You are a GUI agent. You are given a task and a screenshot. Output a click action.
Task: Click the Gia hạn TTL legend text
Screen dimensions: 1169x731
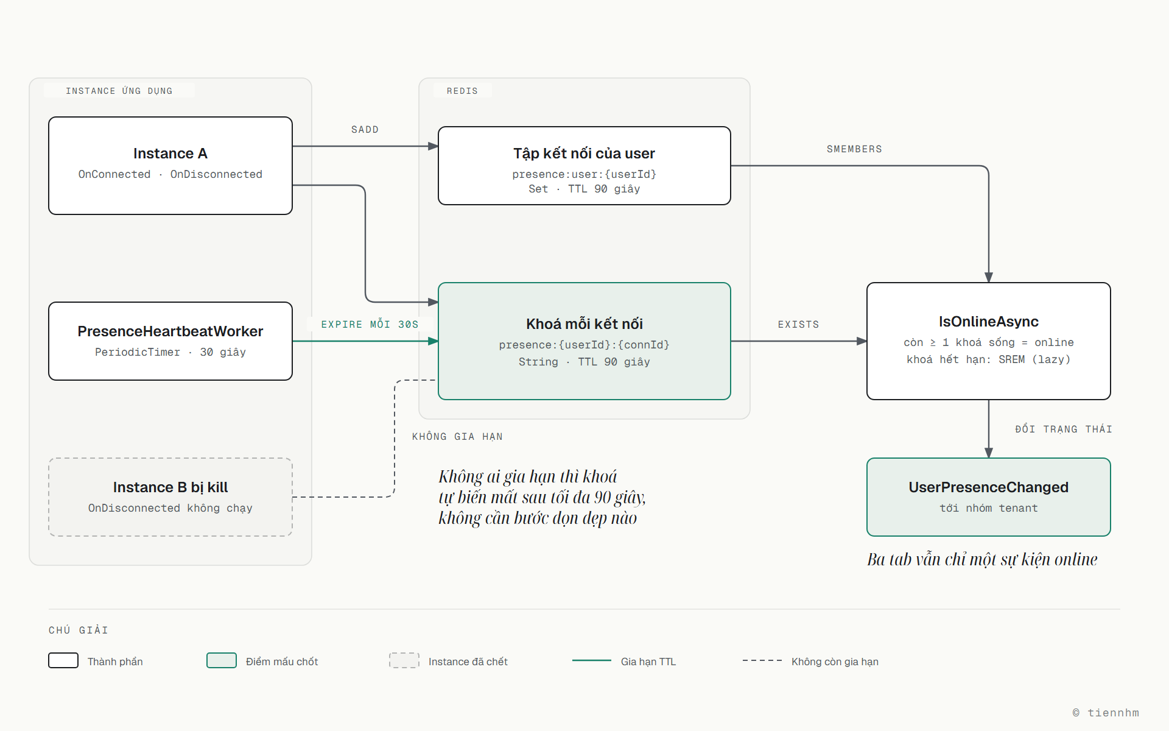coord(648,662)
